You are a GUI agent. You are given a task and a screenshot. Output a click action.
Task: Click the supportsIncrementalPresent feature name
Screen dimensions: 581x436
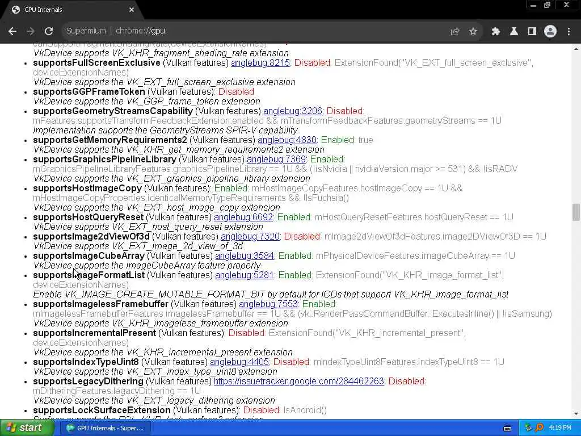(95, 333)
